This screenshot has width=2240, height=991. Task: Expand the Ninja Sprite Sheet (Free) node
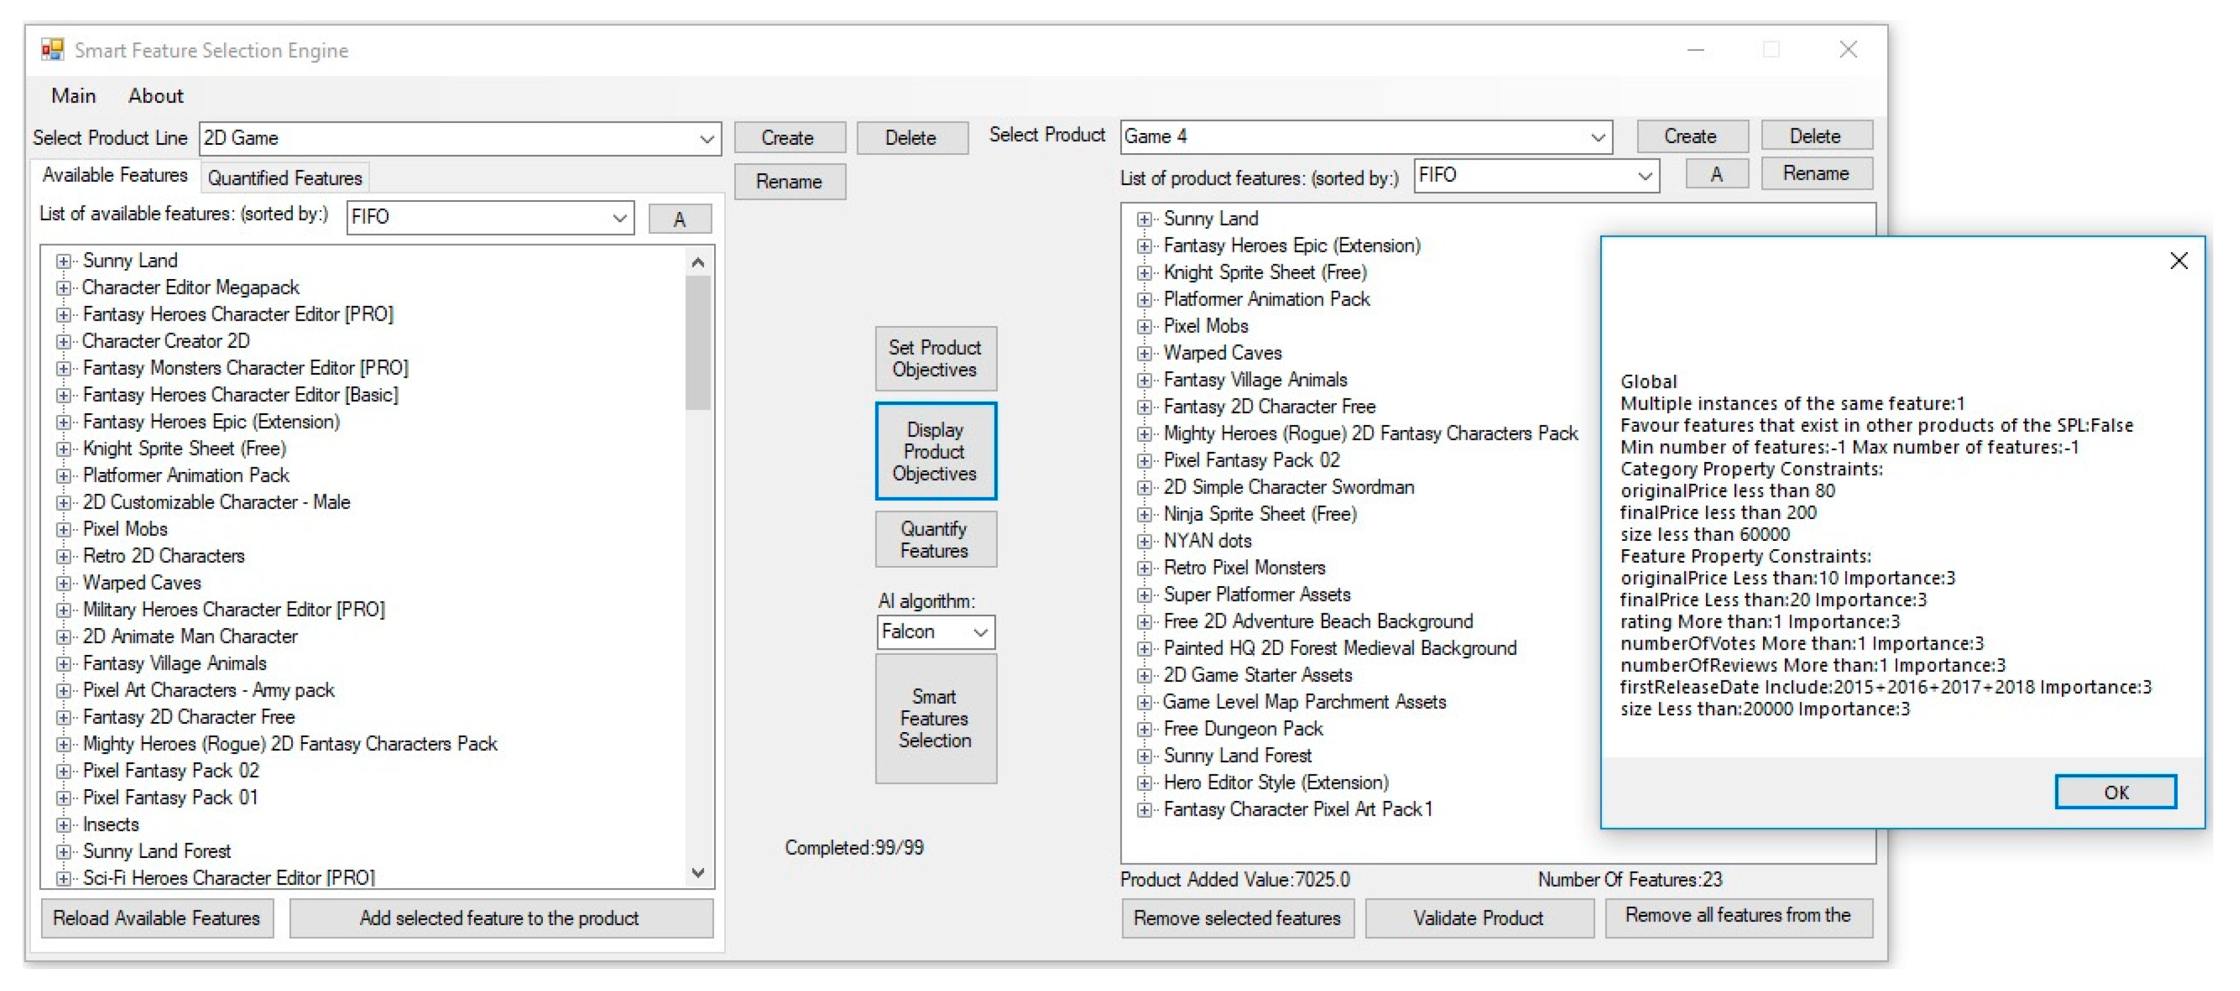click(1144, 515)
